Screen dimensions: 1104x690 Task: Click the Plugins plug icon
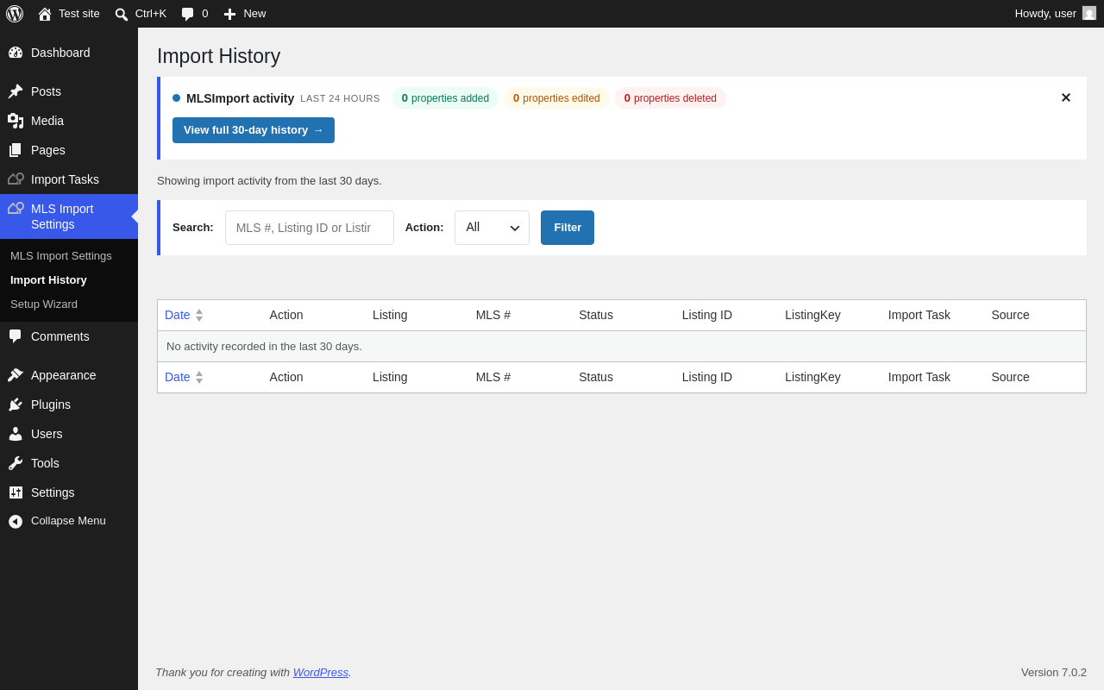click(16, 405)
